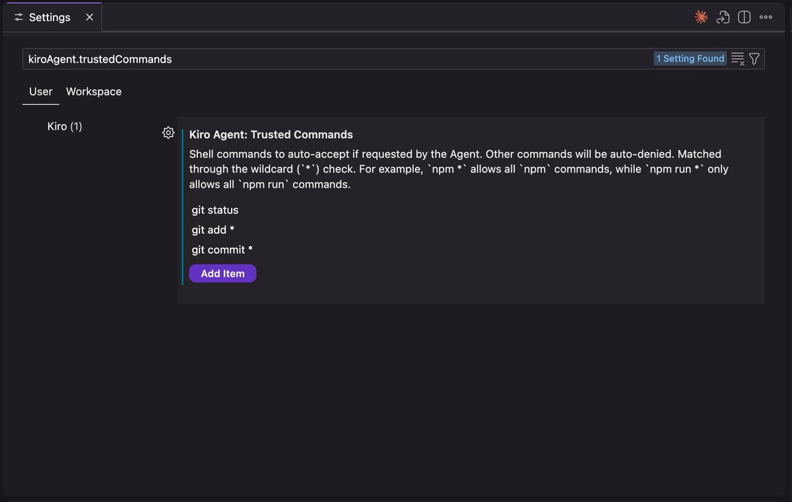
Task: Close the Settings tab
Action: point(90,17)
